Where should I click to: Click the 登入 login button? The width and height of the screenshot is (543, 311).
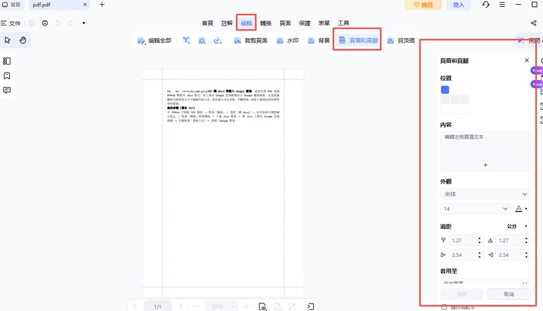coord(458,5)
